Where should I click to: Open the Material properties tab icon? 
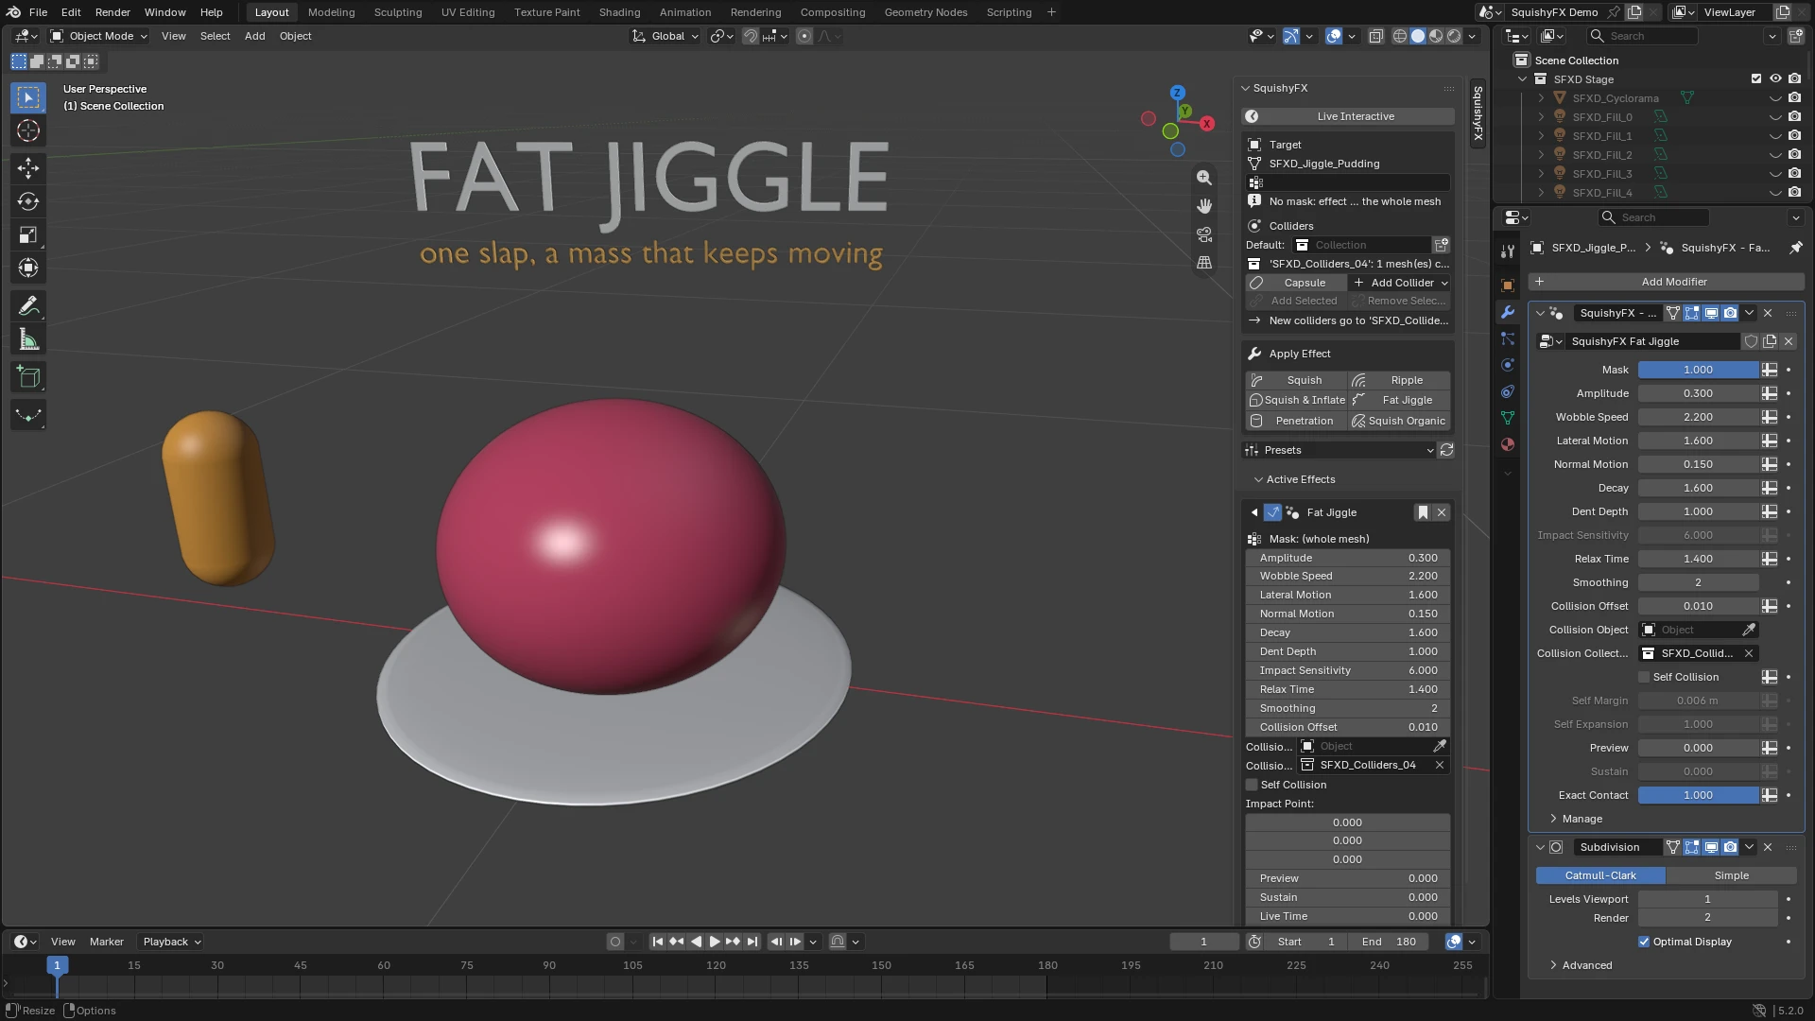(1508, 444)
